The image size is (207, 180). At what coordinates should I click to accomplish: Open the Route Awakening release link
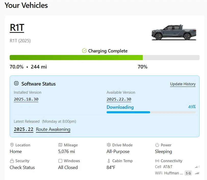tap(53, 129)
